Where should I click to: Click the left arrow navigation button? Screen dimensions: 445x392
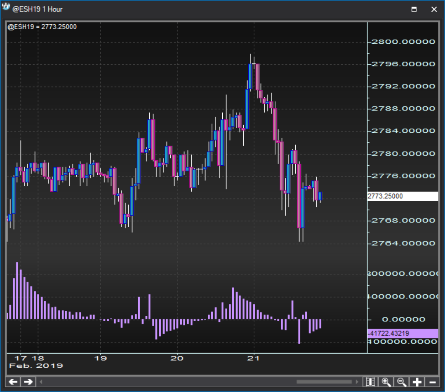point(13,382)
